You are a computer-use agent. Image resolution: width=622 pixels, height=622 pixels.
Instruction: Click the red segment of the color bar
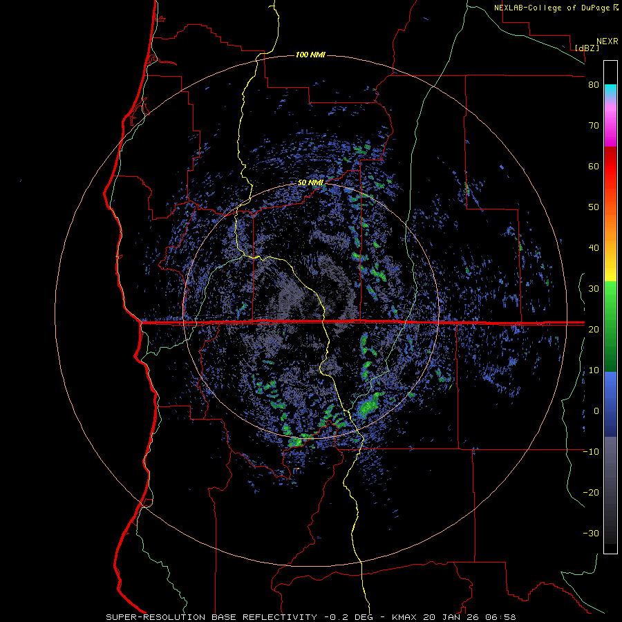coord(610,167)
